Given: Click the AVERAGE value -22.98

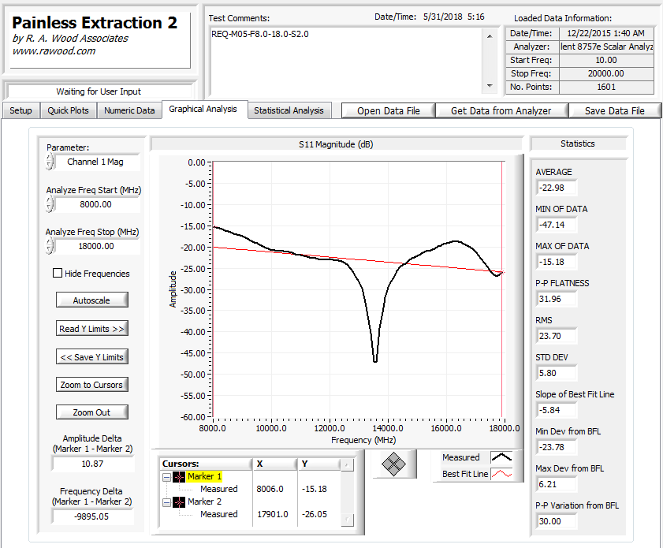Looking at the screenshot, I should (556, 188).
